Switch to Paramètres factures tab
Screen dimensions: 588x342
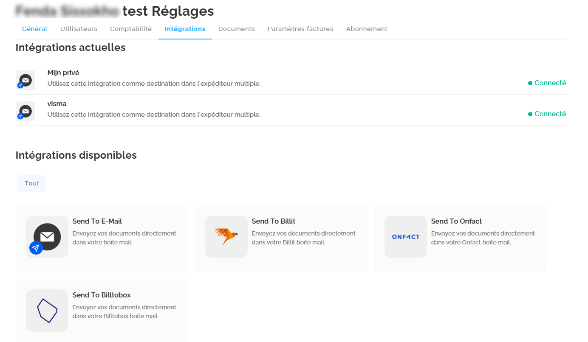click(x=300, y=29)
